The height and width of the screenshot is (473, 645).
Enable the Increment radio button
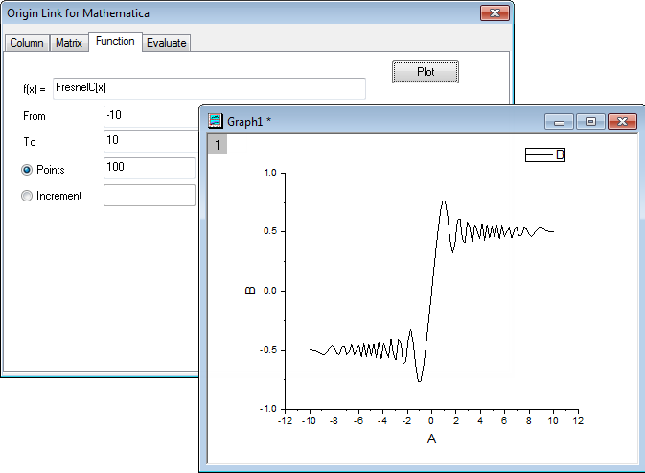(x=27, y=196)
